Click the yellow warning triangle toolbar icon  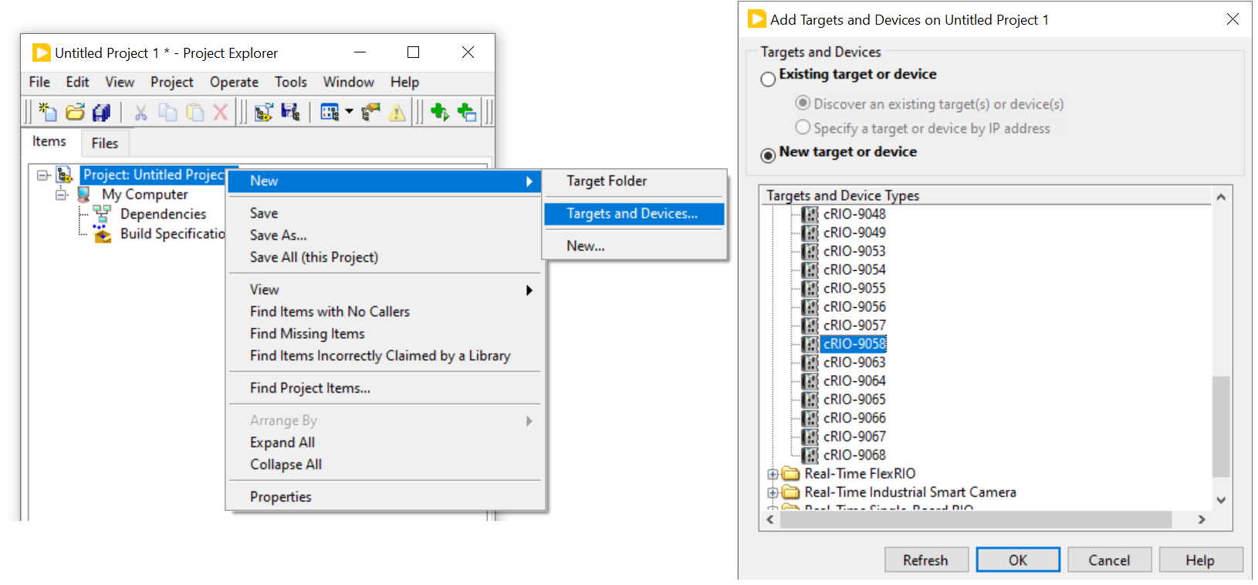397,113
